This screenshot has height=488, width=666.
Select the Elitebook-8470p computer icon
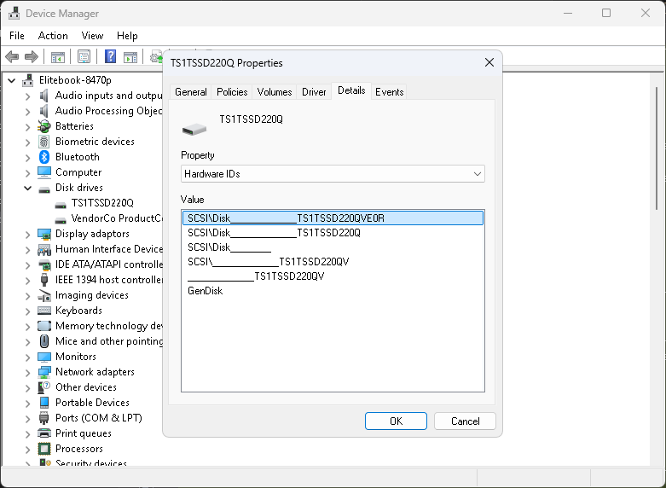(x=27, y=80)
